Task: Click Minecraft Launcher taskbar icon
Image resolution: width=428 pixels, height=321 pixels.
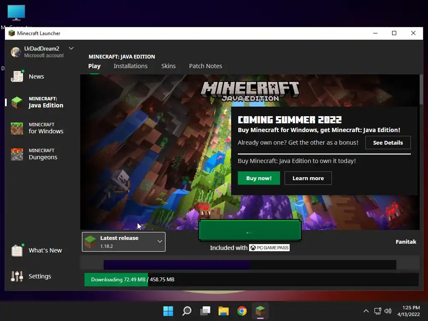Action: (x=260, y=311)
